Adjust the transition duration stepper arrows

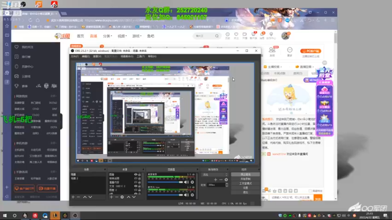tap(227, 185)
